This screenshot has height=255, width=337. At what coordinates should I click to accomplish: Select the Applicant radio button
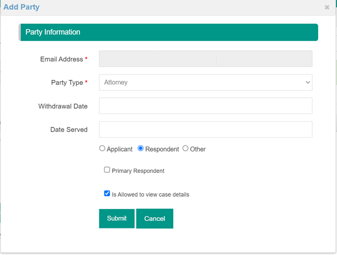coord(102,149)
